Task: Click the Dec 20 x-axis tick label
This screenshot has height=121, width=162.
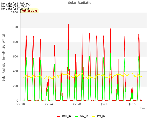Action: tap(20, 104)
